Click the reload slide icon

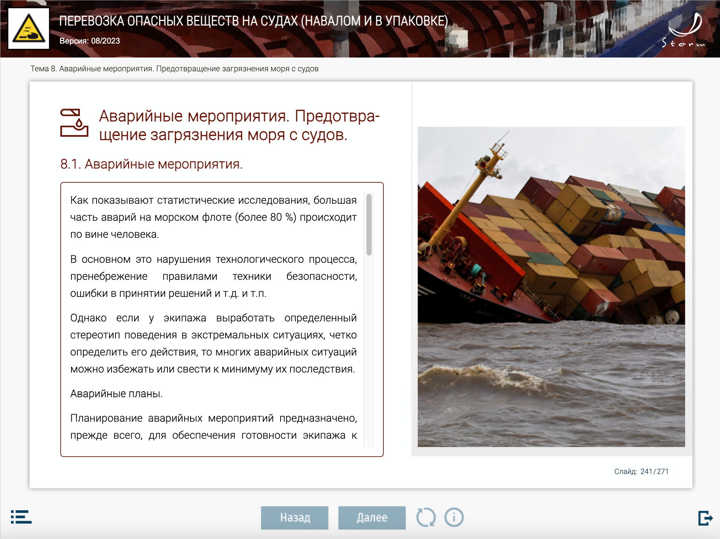click(426, 518)
